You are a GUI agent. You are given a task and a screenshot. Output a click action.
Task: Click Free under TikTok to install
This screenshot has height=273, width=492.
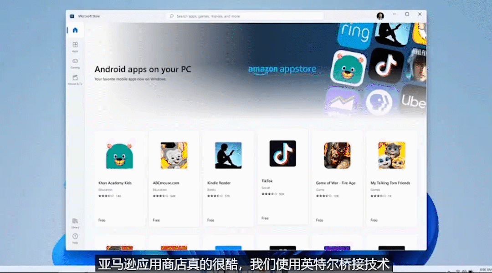click(x=265, y=218)
